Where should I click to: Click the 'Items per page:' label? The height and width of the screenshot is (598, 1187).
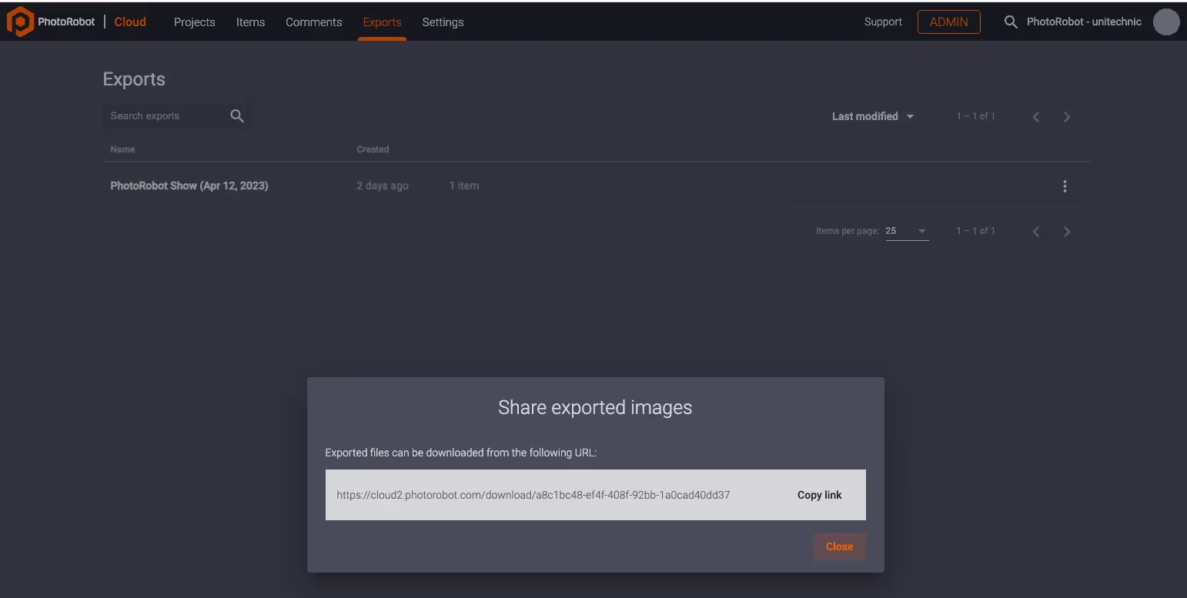click(x=848, y=231)
